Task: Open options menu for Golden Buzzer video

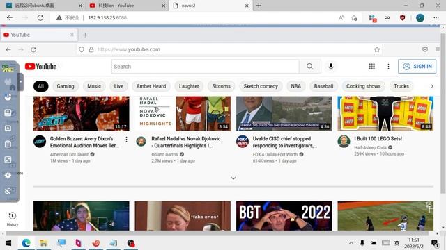Action: (126, 139)
